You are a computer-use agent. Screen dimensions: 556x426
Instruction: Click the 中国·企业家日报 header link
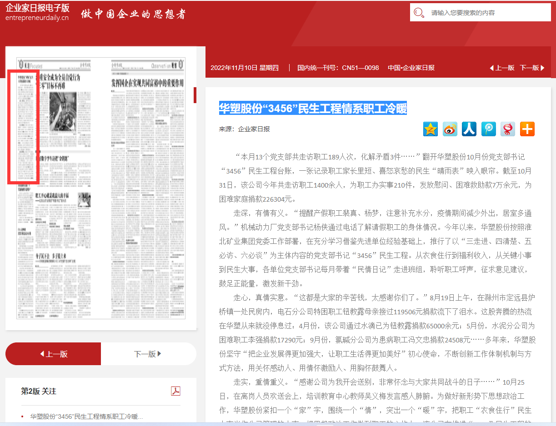pyautogui.click(x=411, y=68)
